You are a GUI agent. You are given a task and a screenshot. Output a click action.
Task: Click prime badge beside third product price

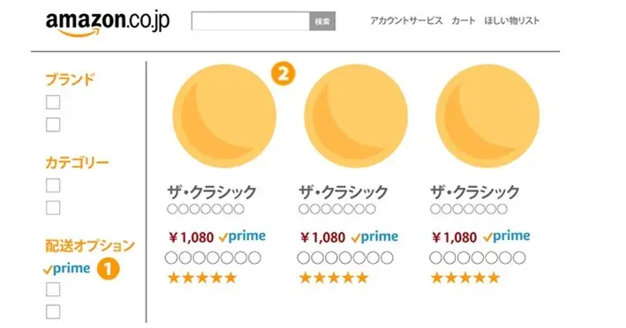tap(507, 236)
